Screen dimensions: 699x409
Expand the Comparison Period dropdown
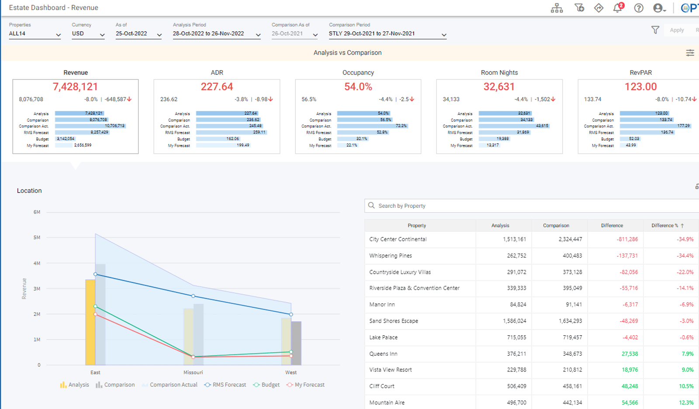click(x=388, y=34)
